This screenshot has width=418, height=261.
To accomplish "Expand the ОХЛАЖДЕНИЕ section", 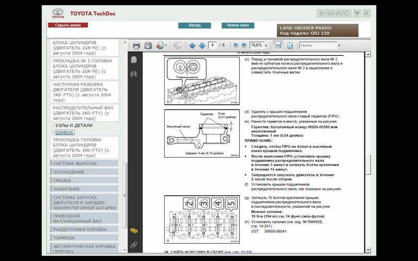I will pos(84,172).
